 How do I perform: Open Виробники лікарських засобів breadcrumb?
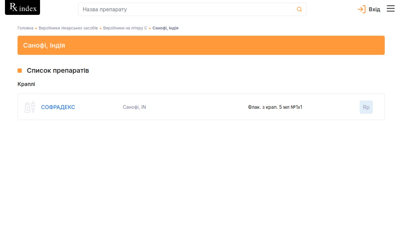click(68, 28)
